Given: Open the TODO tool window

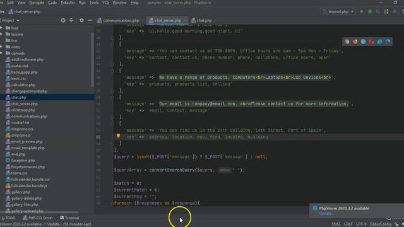Looking at the screenshot, I should pos(8,218).
